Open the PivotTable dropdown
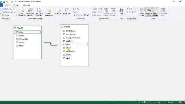 [67, 12]
